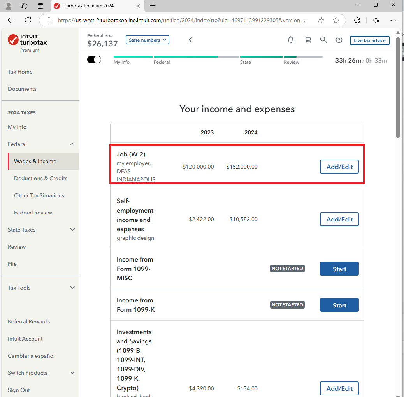Click the My Info progress step
The height and width of the screenshot is (397, 404).
(121, 62)
